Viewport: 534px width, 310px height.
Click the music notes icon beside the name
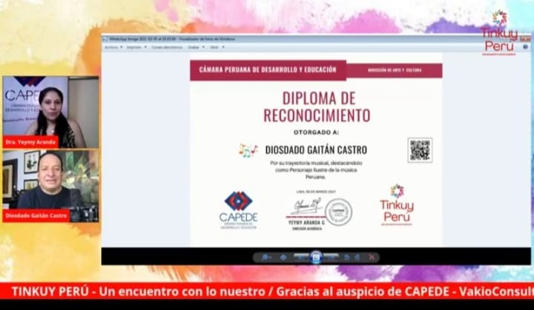248,150
